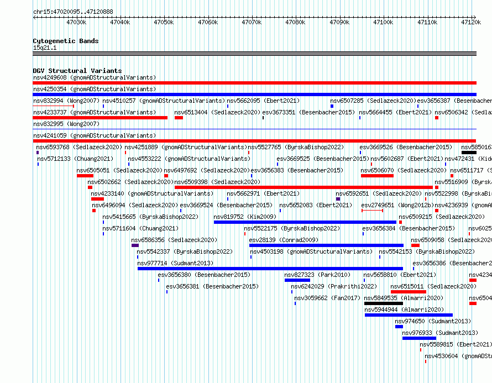The height and width of the screenshot is (383, 492).
Task: Open the nsv832994 (Wong2007) variant
Action: tap(66, 101)
